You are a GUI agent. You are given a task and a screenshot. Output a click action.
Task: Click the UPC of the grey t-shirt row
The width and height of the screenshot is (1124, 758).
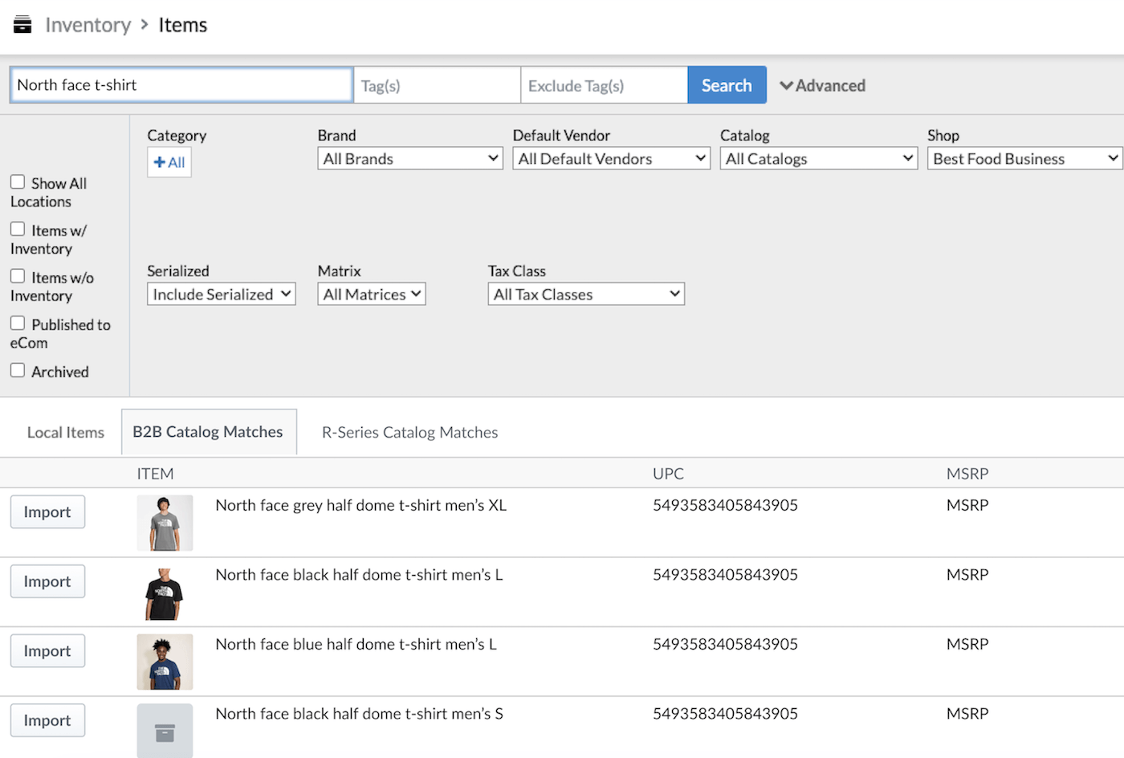725,505
